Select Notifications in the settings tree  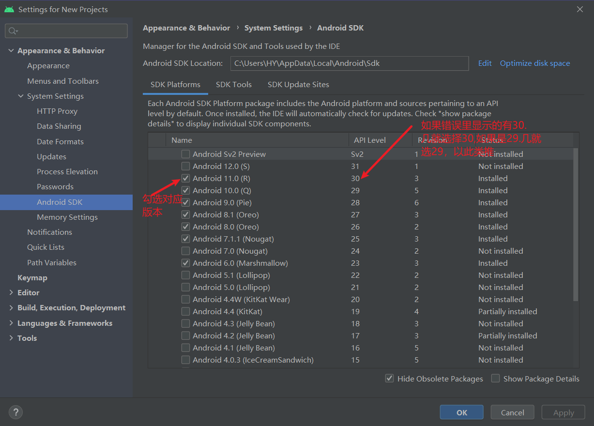49,232
